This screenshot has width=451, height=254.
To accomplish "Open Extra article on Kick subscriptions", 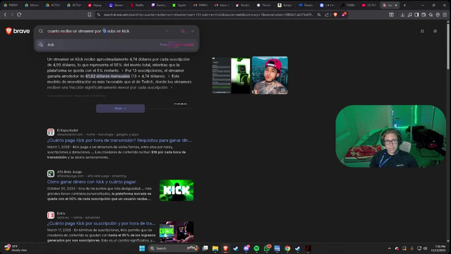I will tap(101, 224).
